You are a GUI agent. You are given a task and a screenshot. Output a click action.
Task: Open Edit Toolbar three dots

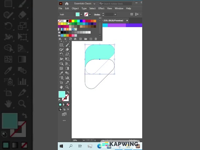pos(64,120)
